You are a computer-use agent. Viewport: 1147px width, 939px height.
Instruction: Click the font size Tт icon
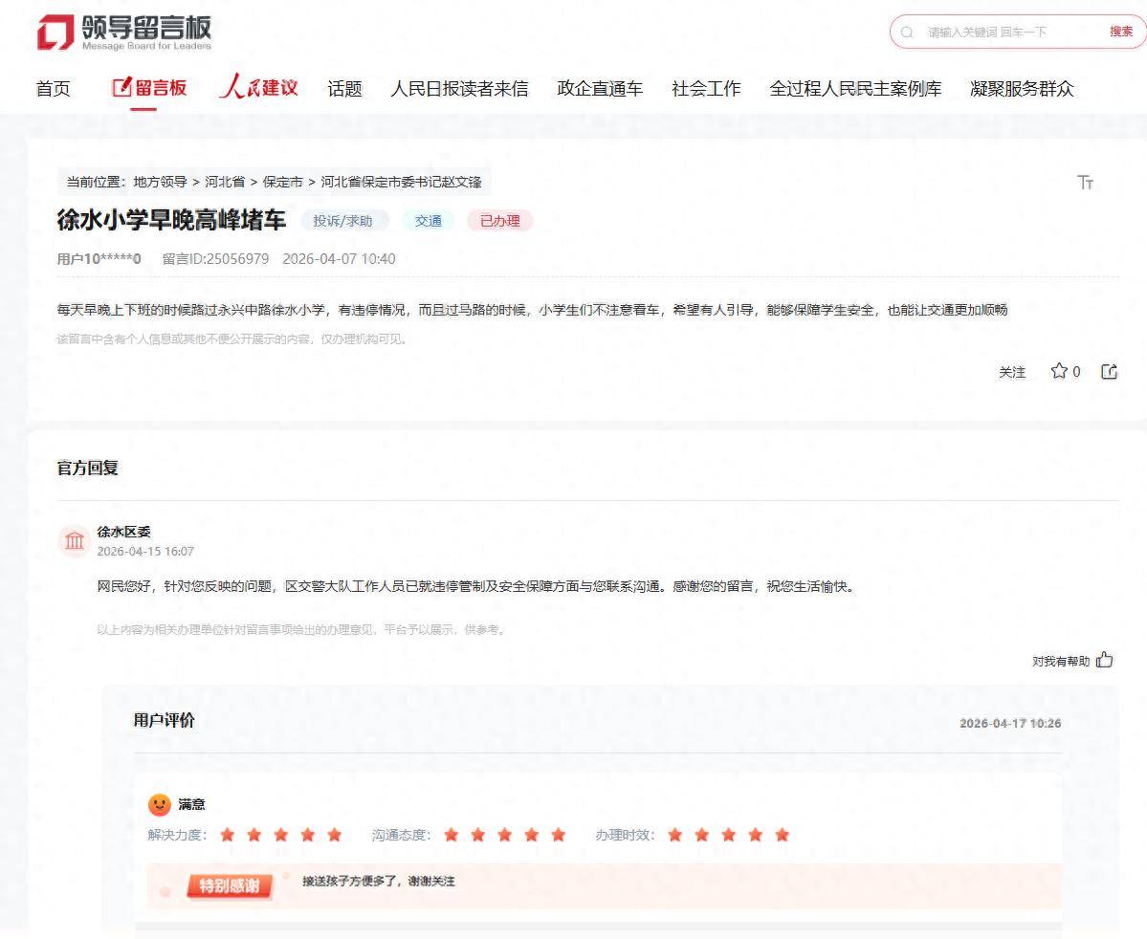tap(1085, 182)
